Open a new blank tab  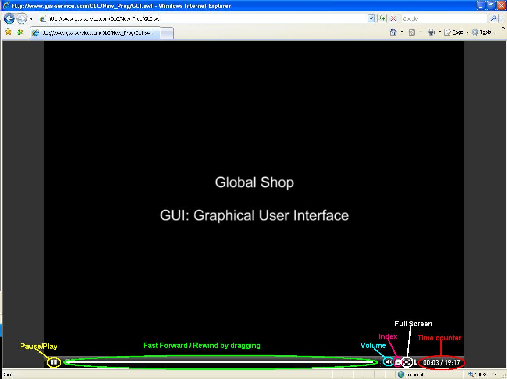coord(167,33)
